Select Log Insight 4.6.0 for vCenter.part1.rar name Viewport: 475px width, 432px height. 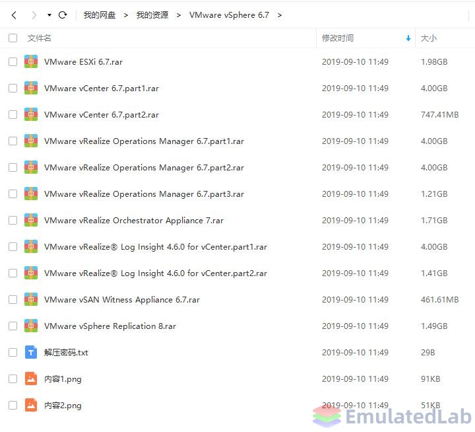(x=156, y=246)
